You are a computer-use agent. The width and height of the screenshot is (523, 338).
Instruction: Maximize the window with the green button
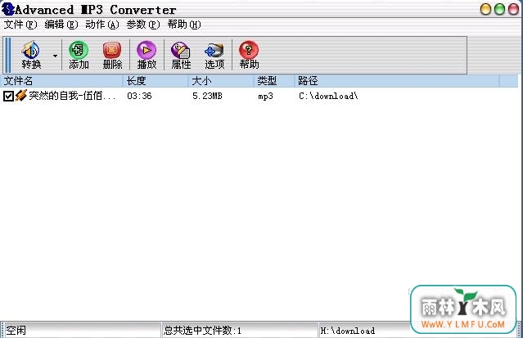tap(499, 9)
